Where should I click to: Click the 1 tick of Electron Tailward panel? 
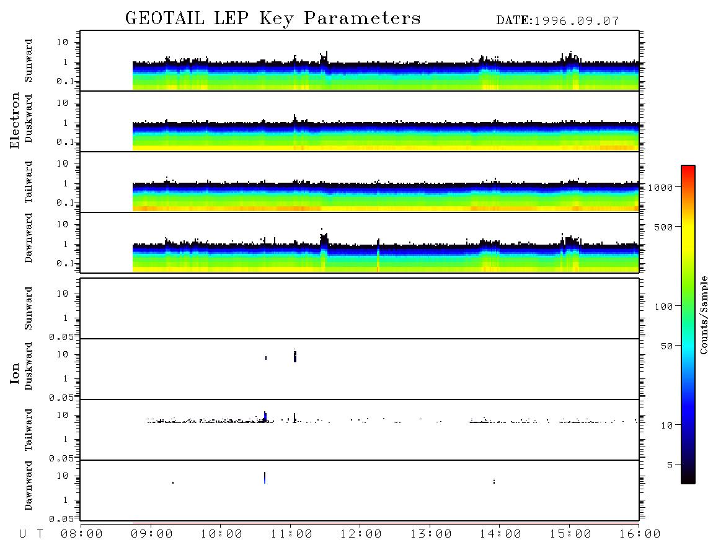(66, 183)
